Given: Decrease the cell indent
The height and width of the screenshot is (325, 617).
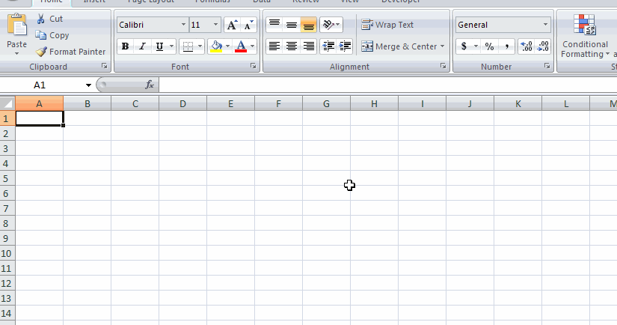Looking at the screenshot, I should pos(328,46).
